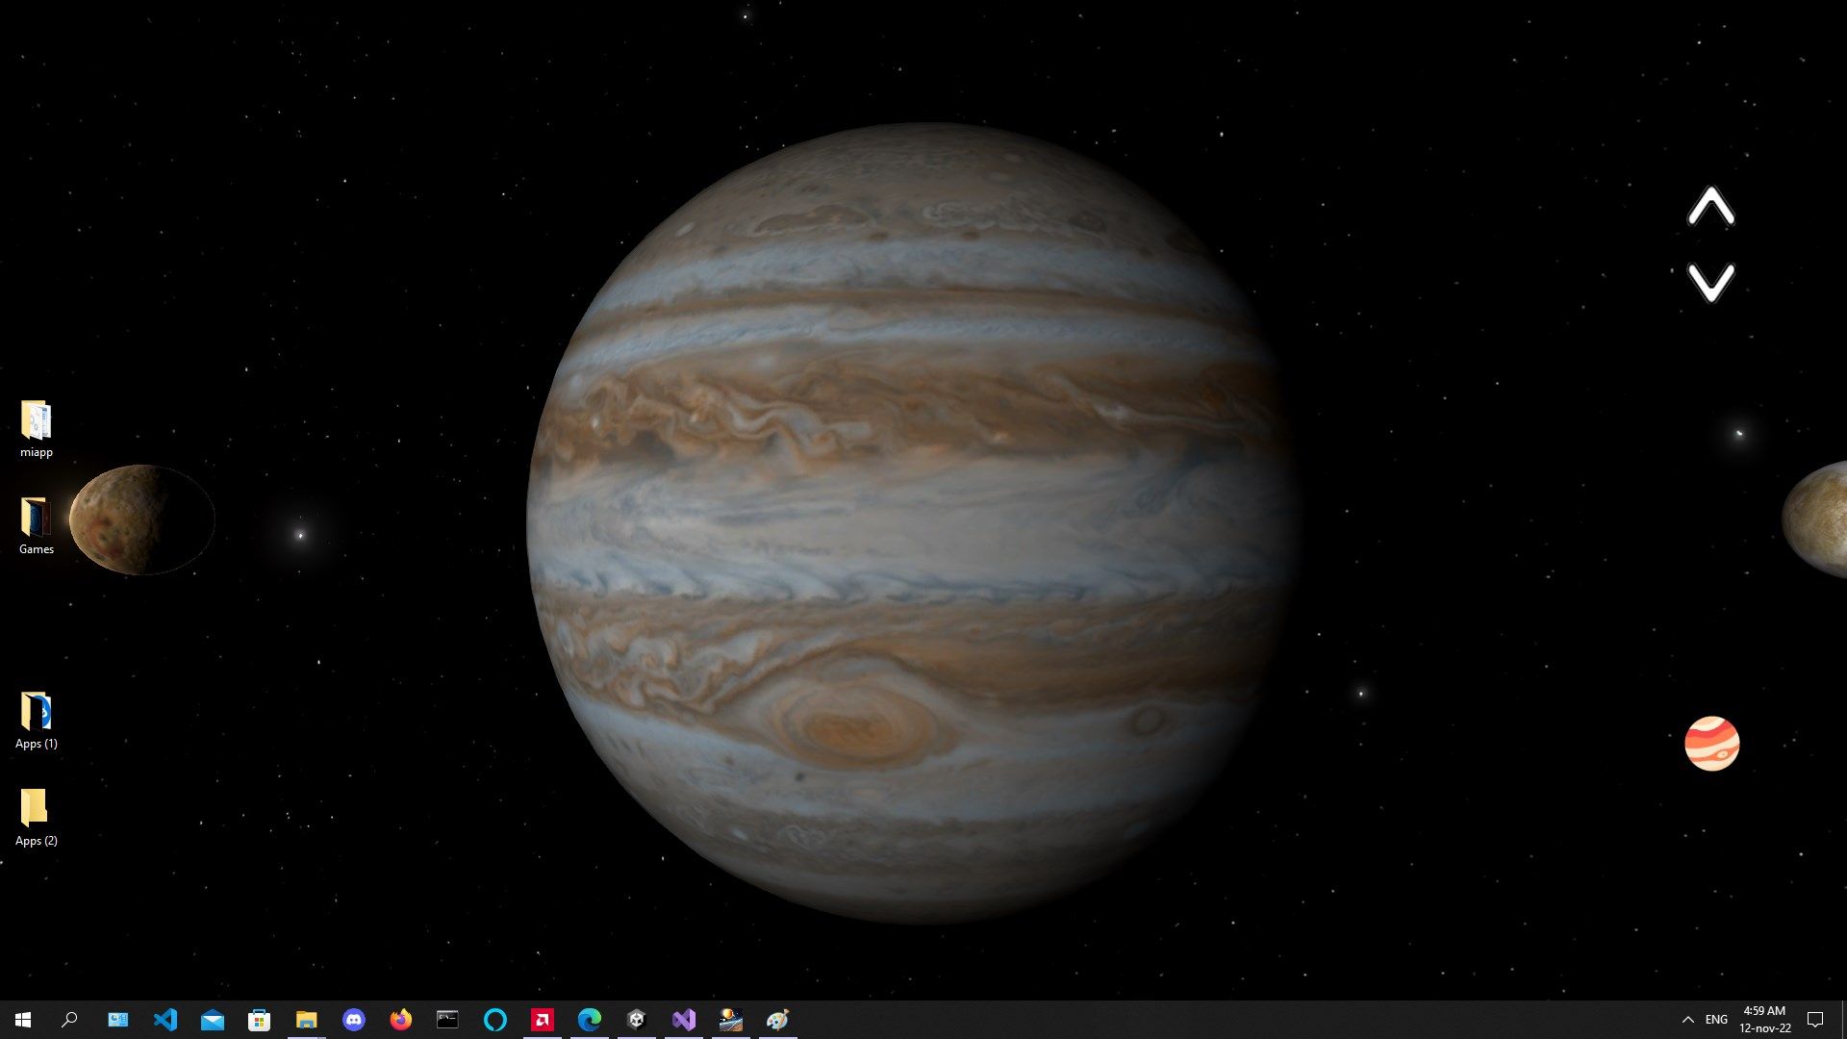Image resolution: width=1847 pixels, height=1039 pixels.
Task: Select the Io moon near Games folder
Action: (x=142, y=519)
